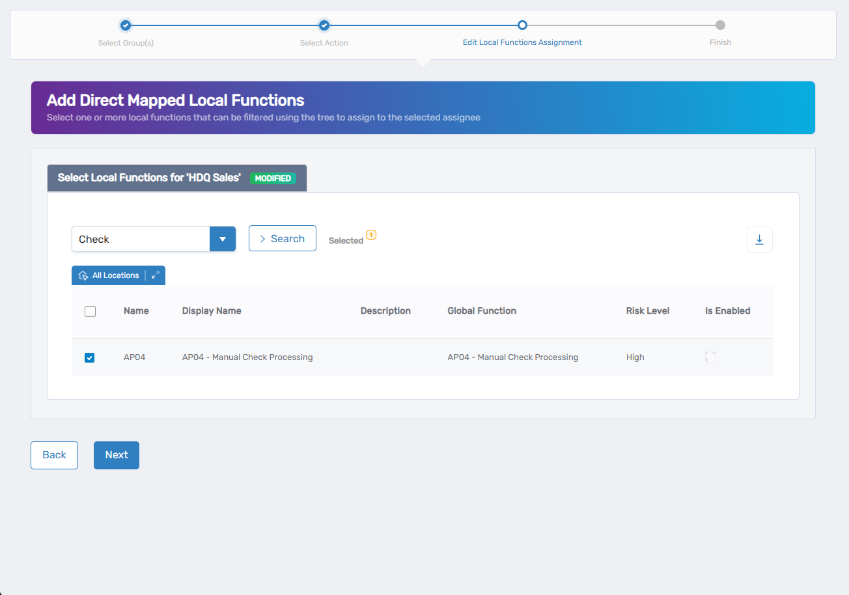Image resolution: width=849 pixels, height=595 pixels.
Task: Select the Finish step label
Action: click(x=720, y=42)
